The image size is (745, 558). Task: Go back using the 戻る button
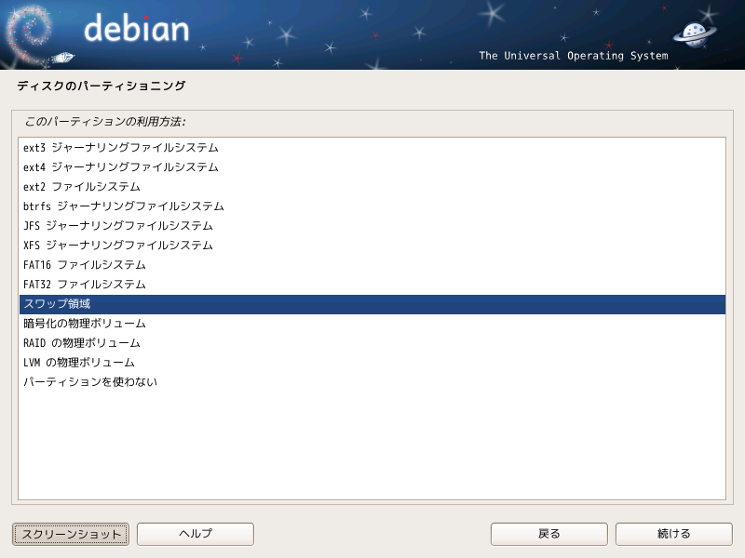click(x=549, y=534)
